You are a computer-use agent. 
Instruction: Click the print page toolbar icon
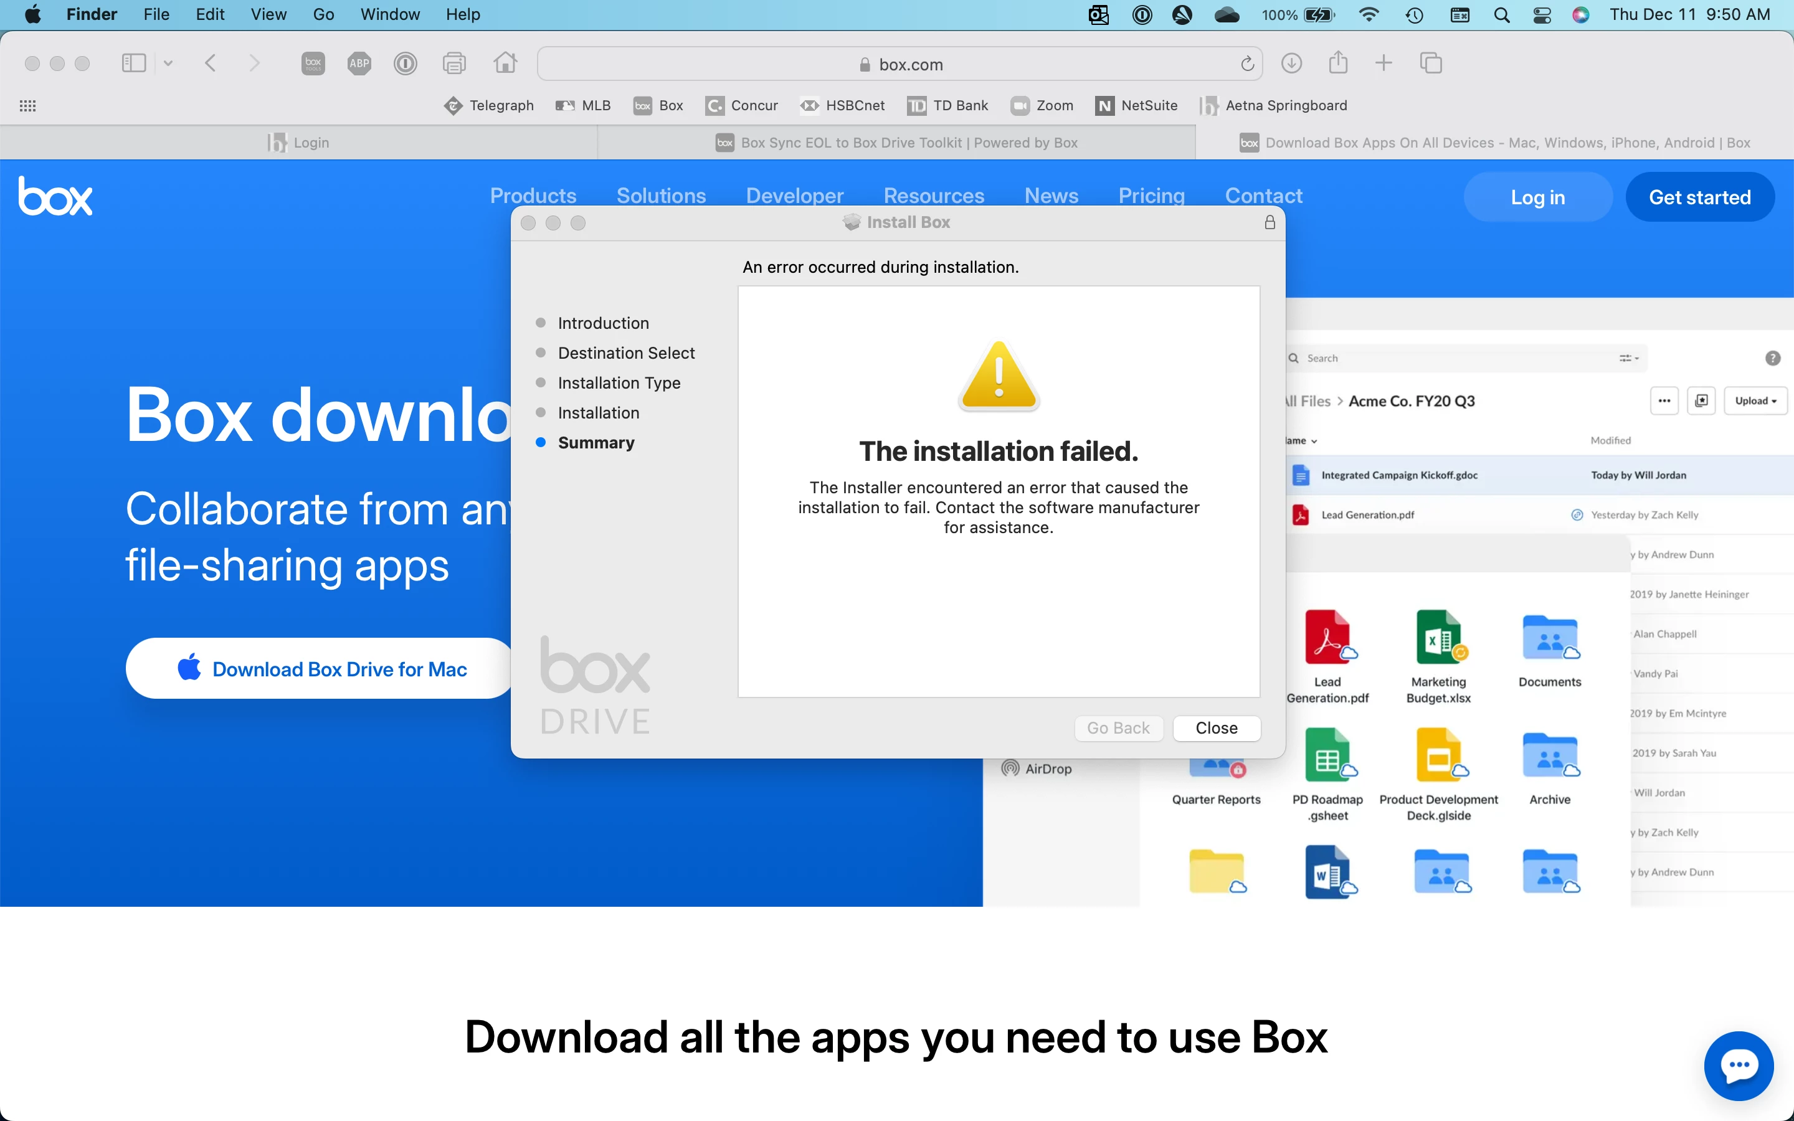coord(455,63)
